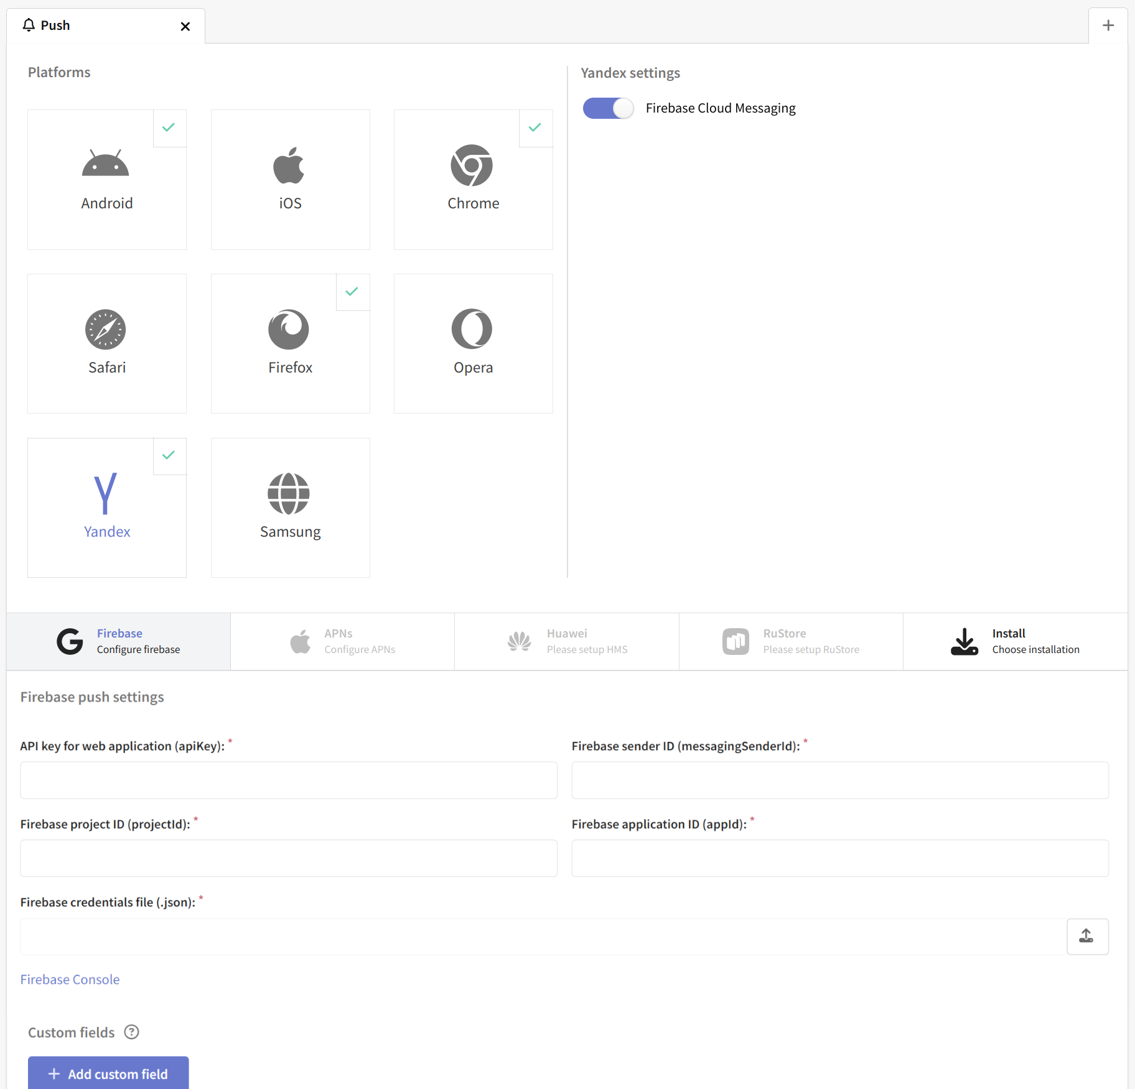Click 'Please setup HMS' text
Viewport: 1135px width, 1089px height.
pos(587,649)
